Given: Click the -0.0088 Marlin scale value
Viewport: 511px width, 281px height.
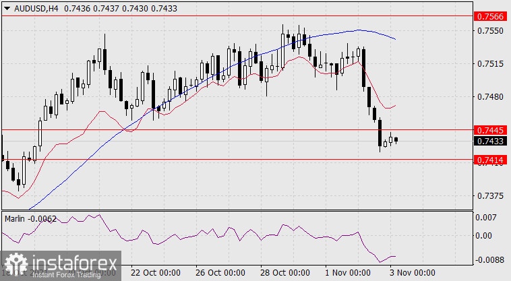Looking at the screenshot, I should pos(489,259).
